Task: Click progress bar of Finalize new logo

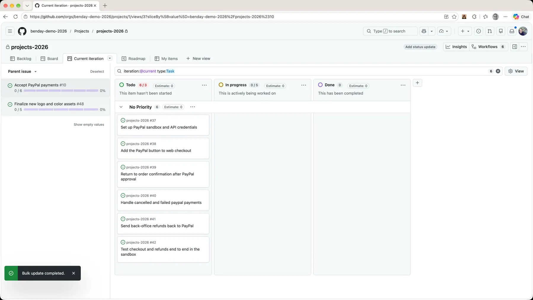Action: click(61, 110)
